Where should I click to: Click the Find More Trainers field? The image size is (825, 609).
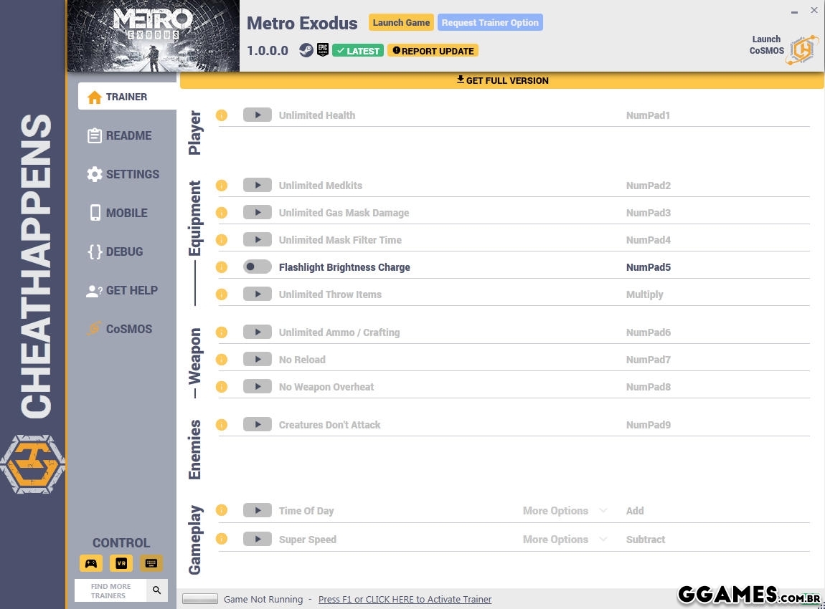coord(110,590)
